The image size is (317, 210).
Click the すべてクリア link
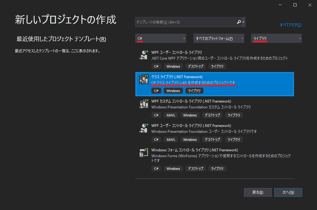[x=290, y=25]
